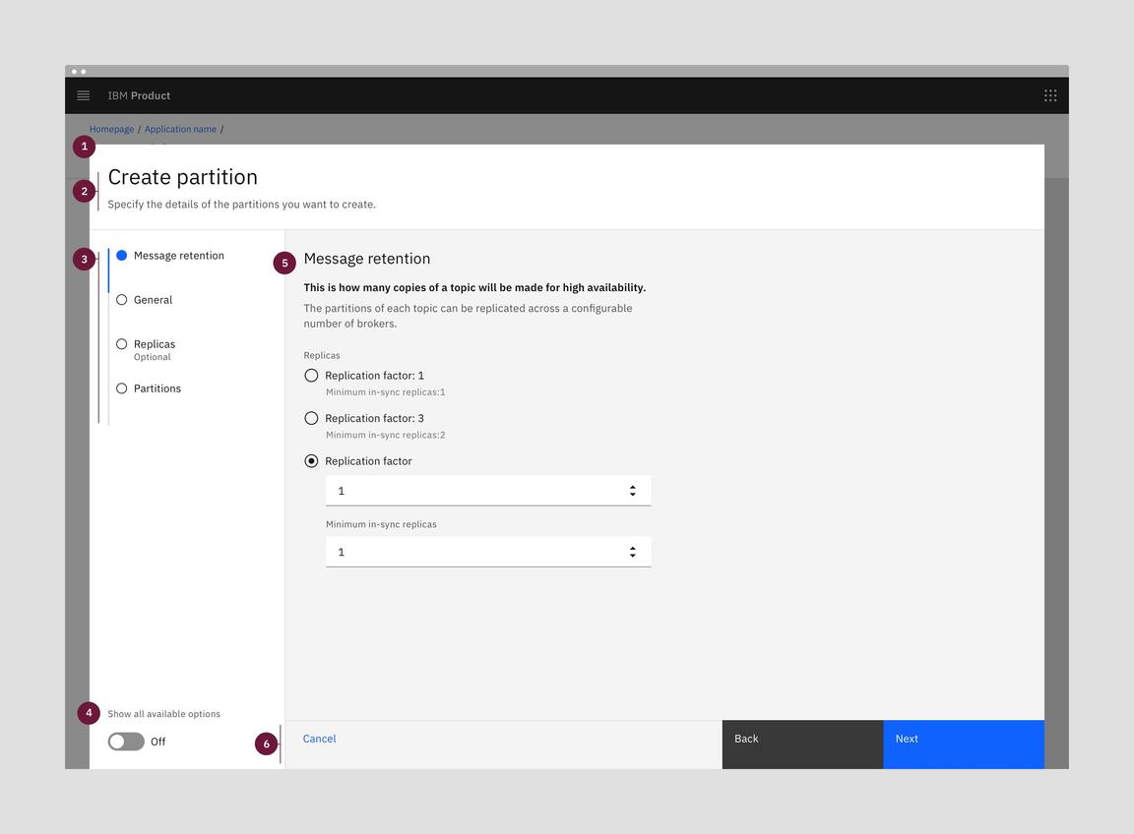Select the custom Replication factor radio

coord(312,461)
